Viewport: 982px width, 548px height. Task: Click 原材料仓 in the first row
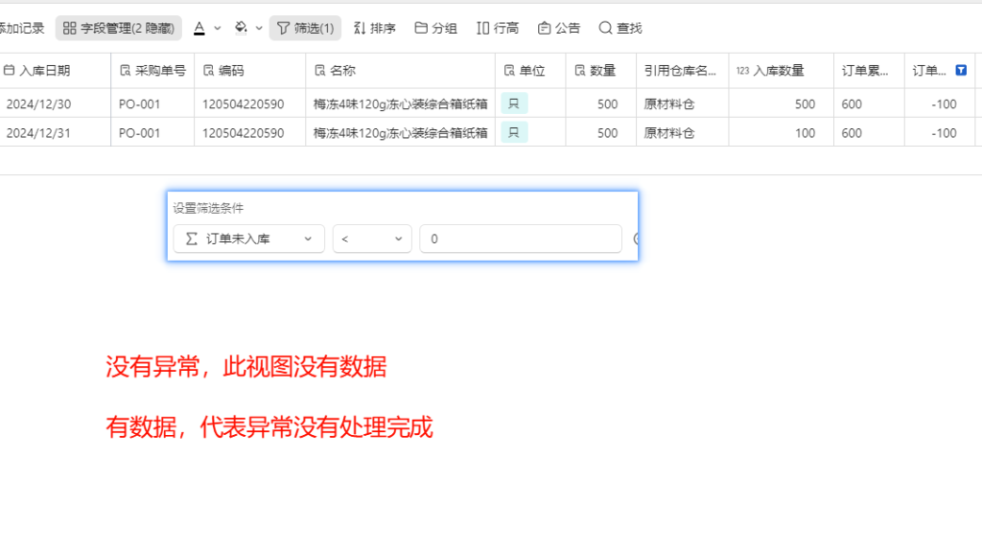(x=668, y=104)
